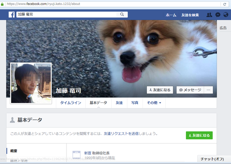Open Messenger messages icon
This screenshot has height=164, width=231.
click(218, 15)
